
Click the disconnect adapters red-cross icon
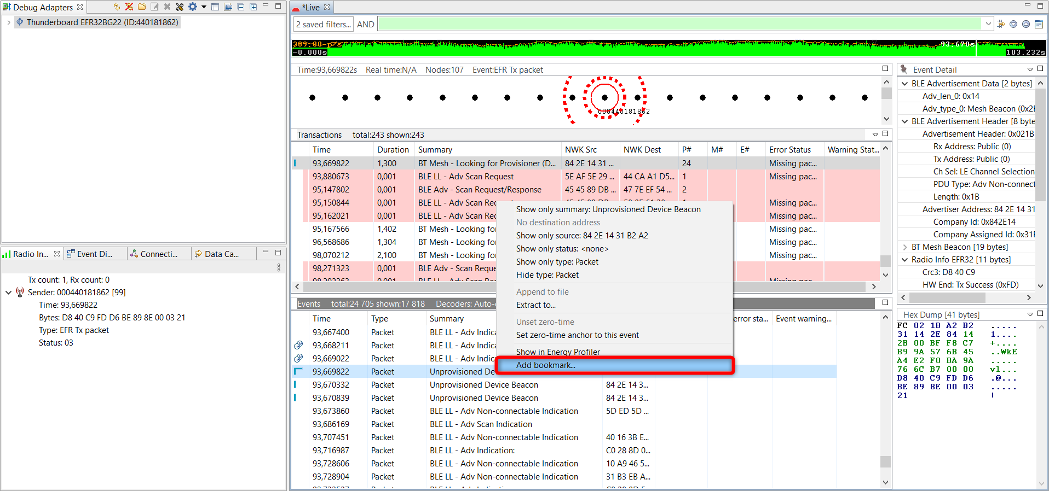[129, 7]
